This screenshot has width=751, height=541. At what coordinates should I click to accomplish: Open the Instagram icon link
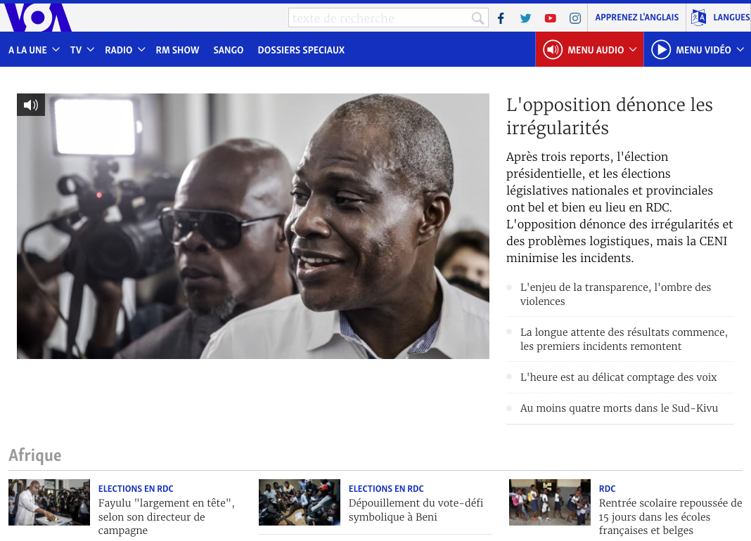(575, 18)
